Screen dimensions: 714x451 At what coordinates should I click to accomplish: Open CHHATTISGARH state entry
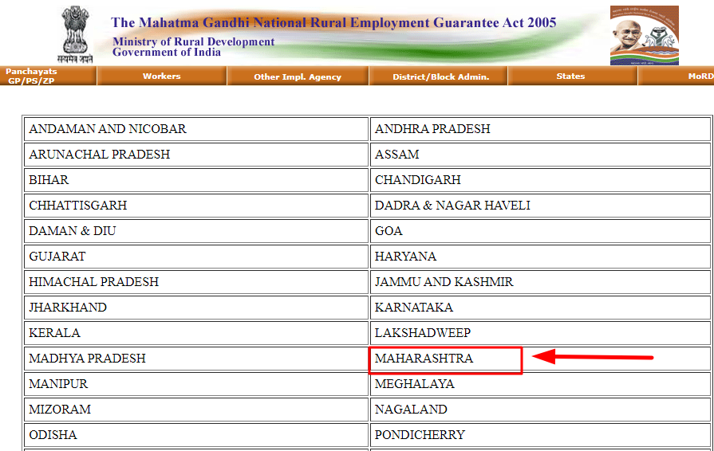point(78,206)
